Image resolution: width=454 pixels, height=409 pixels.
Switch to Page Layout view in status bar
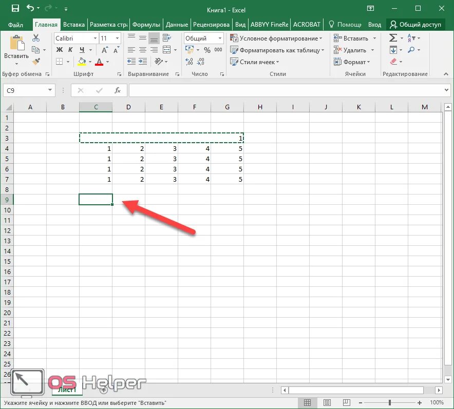(327, 402)
